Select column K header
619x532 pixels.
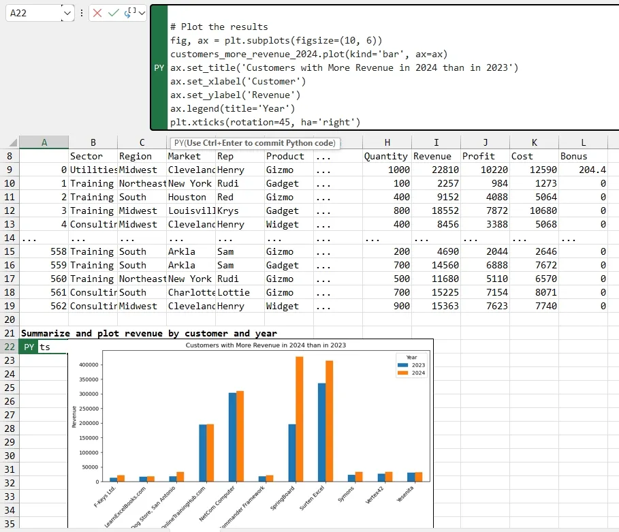pos(534,142)
